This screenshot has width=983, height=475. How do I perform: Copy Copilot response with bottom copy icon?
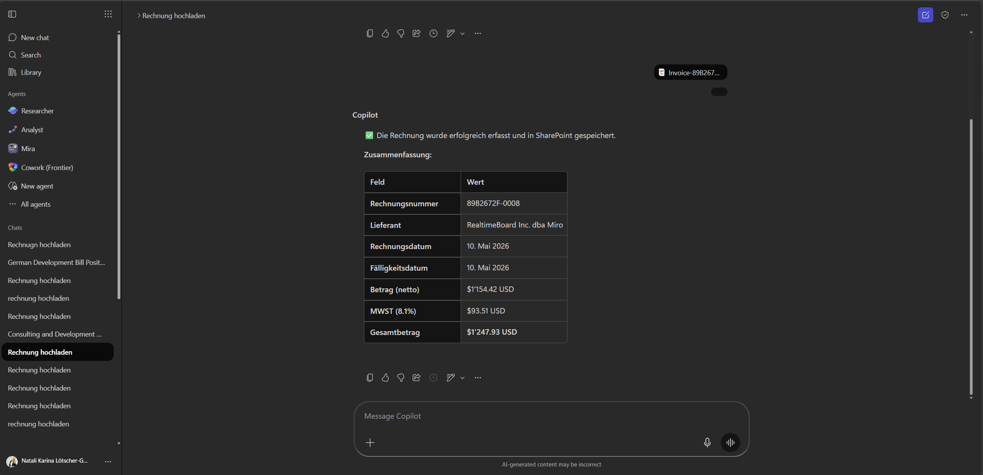(x=370, y=377)
